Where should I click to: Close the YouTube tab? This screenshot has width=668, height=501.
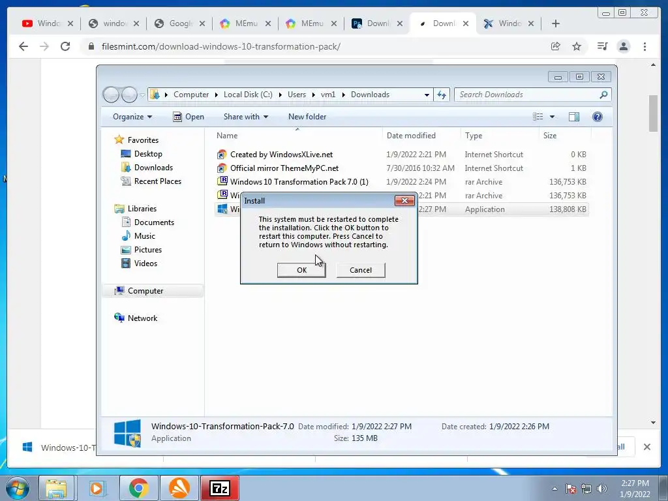coord(70,23)
